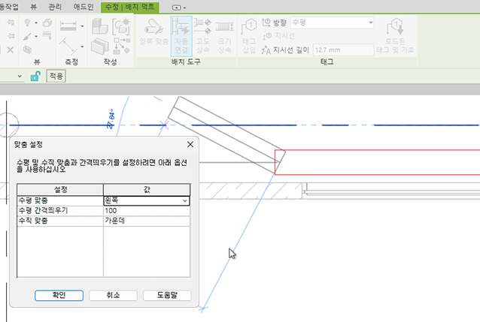Click the selection box cube icon
The width and height of the screenshot is (480, 322).
pos(47,23)
